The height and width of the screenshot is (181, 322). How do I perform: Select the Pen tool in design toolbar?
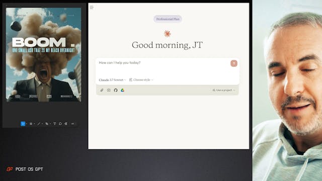tap(47, 124)
